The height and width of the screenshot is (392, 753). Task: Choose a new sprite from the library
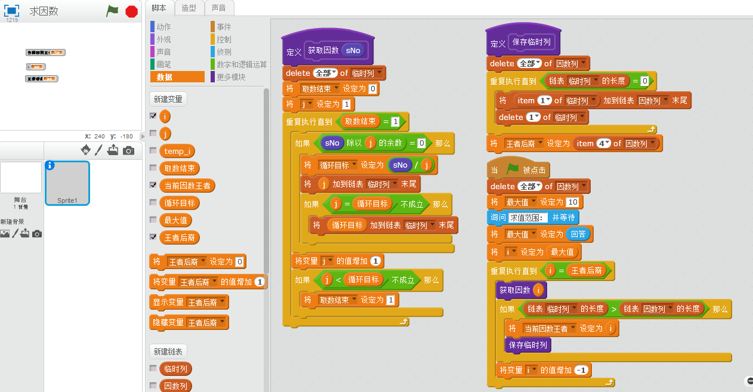click(86, 150)
